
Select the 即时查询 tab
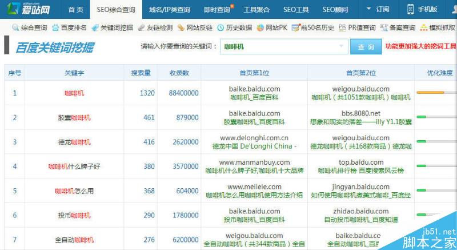pyautogui.click(x=218, y=10)
